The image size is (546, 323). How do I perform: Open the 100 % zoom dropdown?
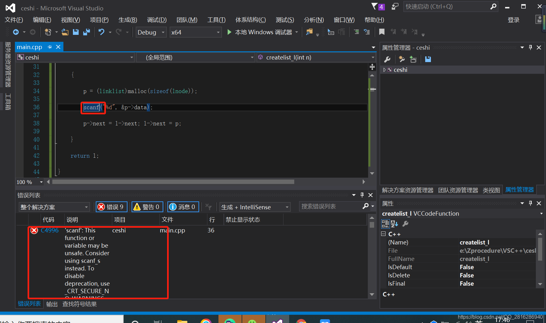tap(41, 182)
